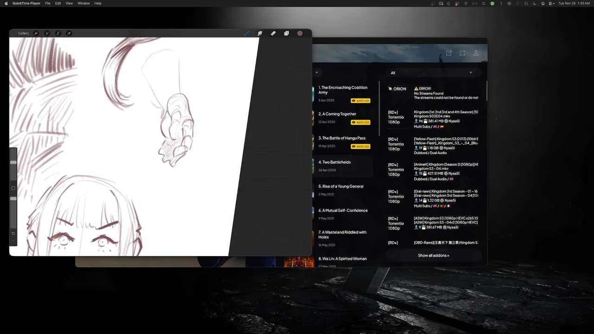Click 'Show all addons' button
This screenshot has width=594, height=334.
[x=433, y=256]
